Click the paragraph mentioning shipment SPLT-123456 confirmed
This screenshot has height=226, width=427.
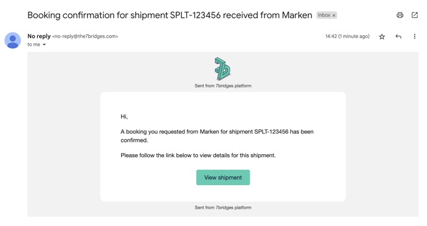(x=217, y=136)
